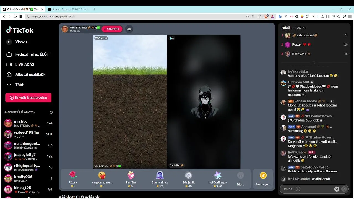354x199 pixels.
Task: Reload the TikTok page
Action: [15, 17]
